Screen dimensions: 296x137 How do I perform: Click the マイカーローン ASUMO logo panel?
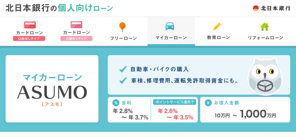pyautogui.click(x=52, y=89)
